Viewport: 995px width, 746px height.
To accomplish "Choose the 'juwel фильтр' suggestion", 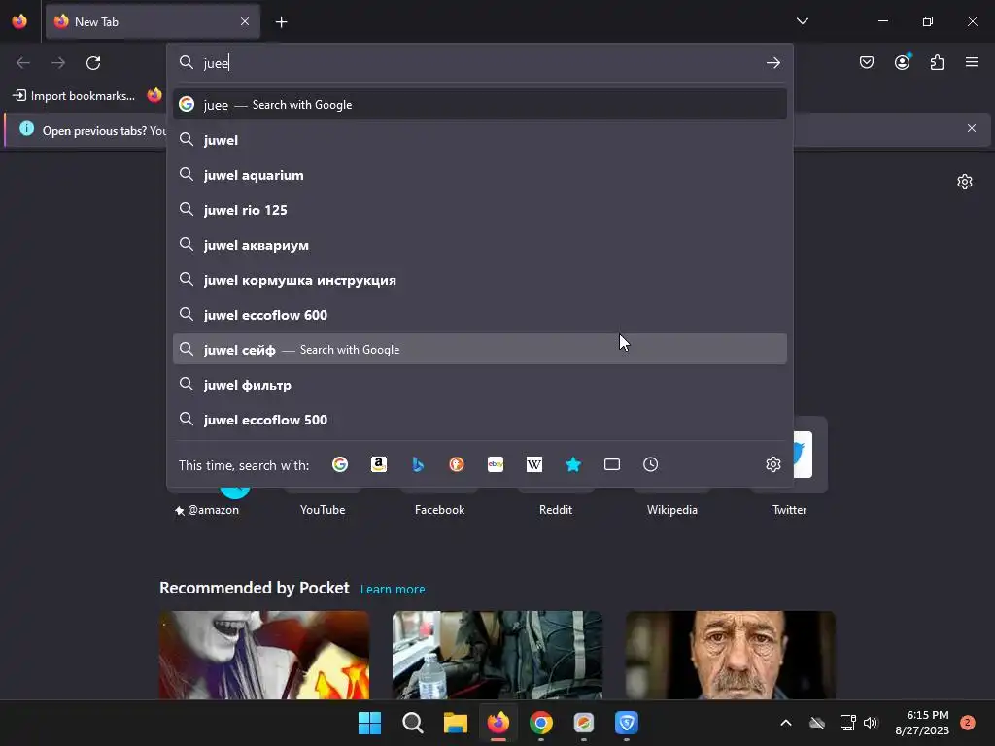I will point(480,385).
